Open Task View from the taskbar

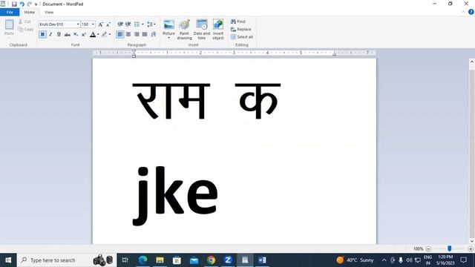(x=125, y=260)
